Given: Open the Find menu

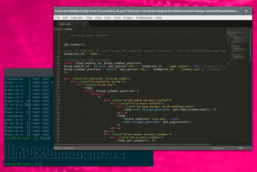Looking at the screenshot, I should coord(89,18).
